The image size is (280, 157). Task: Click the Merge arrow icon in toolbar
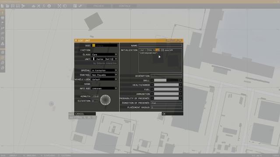pos(23,6)
